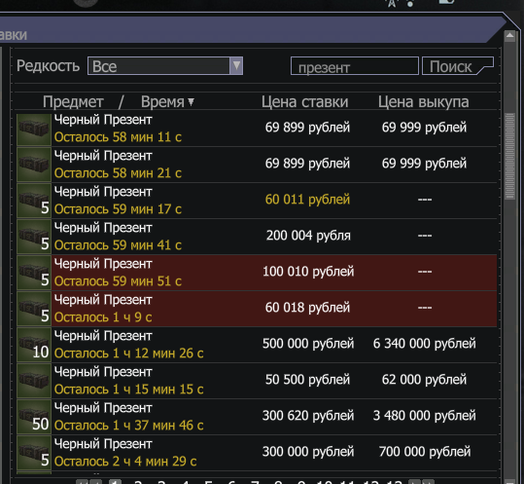Open the Редкость dropdown showing Все
The height and width of the screenshot is (484, 524).
tap(165, 66)
